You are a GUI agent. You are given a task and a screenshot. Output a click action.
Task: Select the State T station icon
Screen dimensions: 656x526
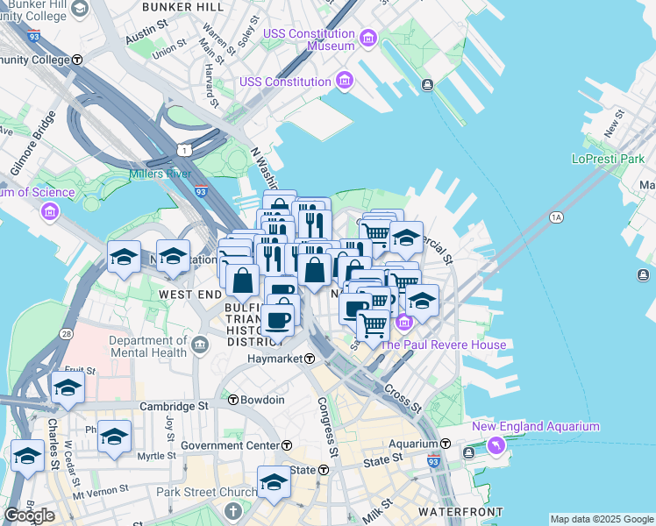click(x=324, y=470)
